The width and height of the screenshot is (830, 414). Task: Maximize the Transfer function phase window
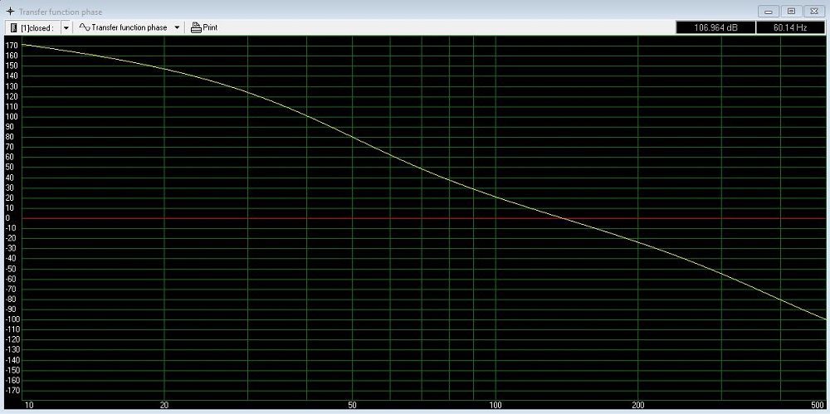(x=791, y=11)
